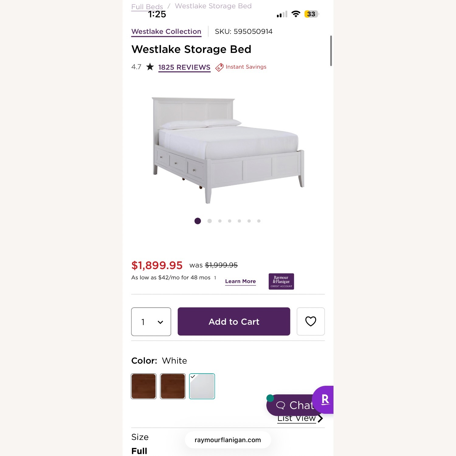Tap the Wi-Fi icon in the status bar
This screenshot has height=456, width=456.
click(295, 13)
